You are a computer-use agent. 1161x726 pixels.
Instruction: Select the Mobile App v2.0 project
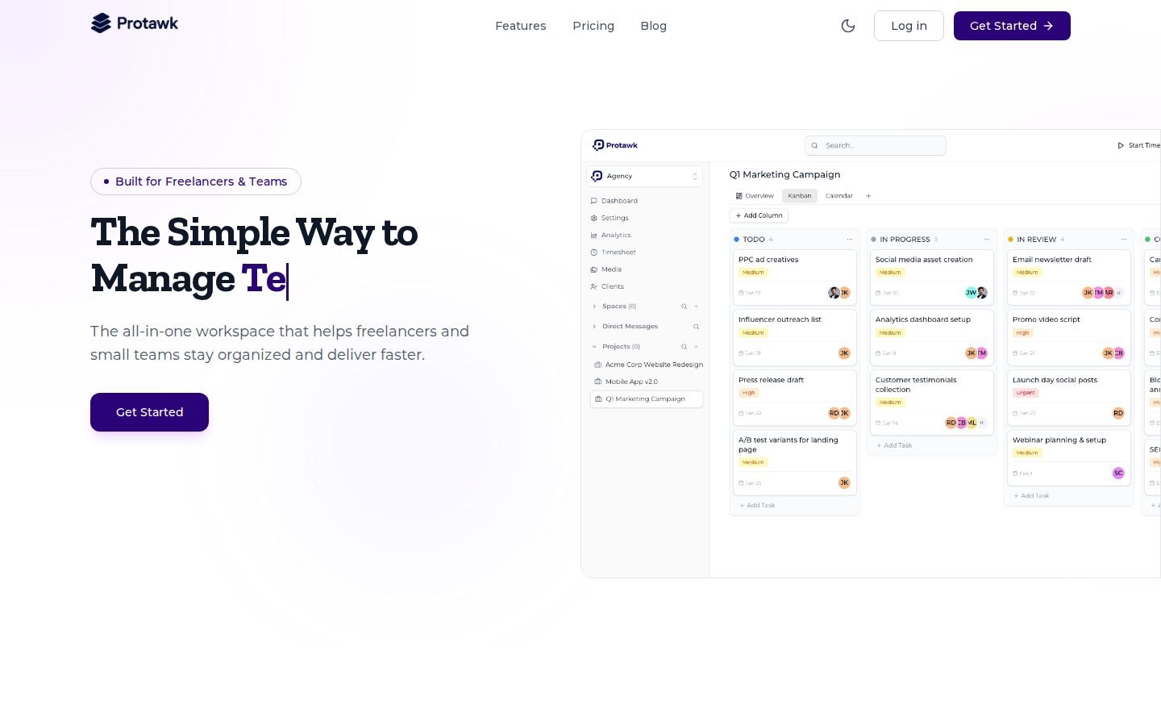pos(626,382)
